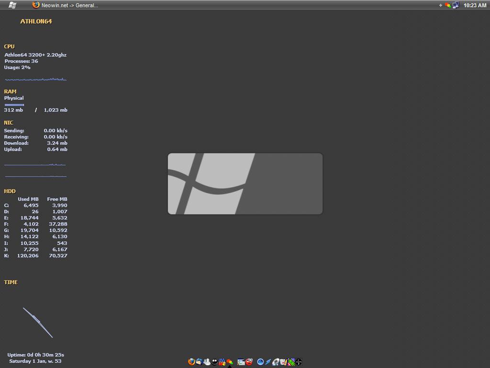The image size is (490, 368).
Task: Launch the blue feather dock icon
Action: tap(268, 362)
